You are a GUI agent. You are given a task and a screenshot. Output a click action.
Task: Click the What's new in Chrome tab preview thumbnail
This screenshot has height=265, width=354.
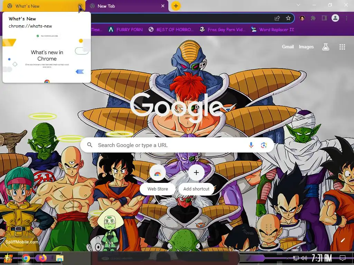(x=47, y=57)
